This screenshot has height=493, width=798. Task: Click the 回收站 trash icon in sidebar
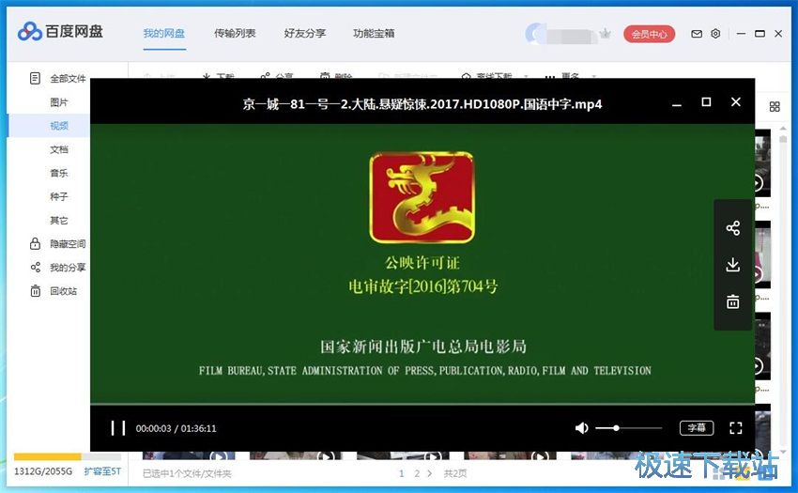click(x=35, y=291)
